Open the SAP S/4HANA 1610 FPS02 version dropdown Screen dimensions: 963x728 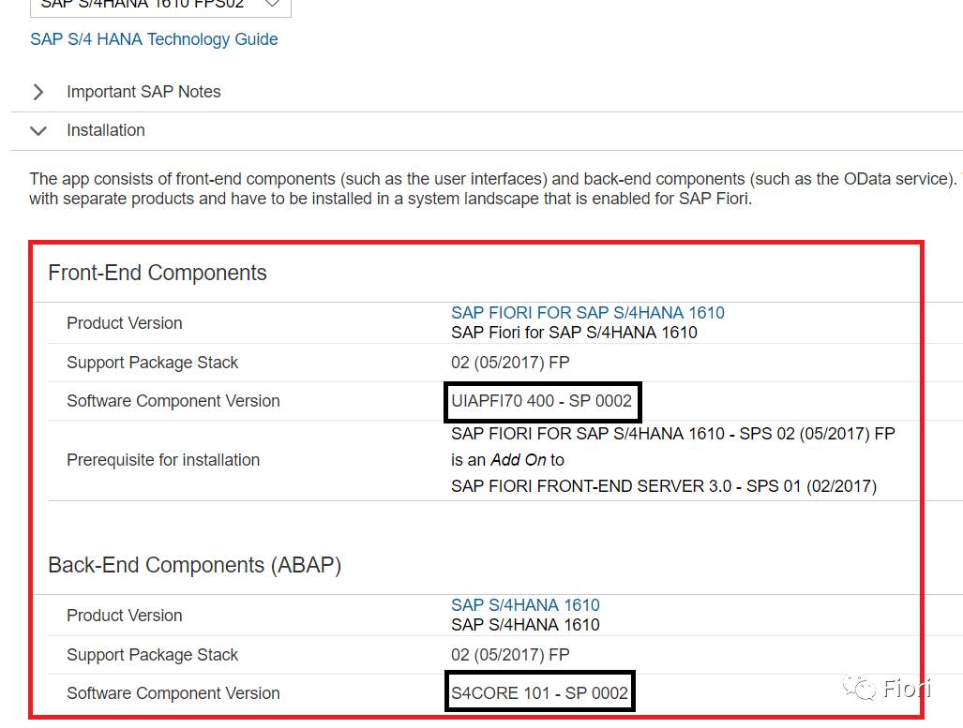click(160, 5)
